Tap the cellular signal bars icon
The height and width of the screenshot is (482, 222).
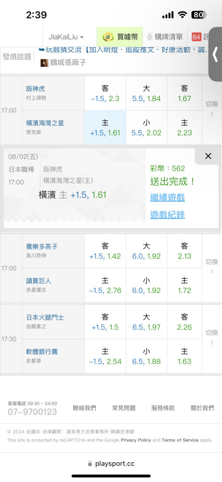pyautogui.click(x=168, y=15)
